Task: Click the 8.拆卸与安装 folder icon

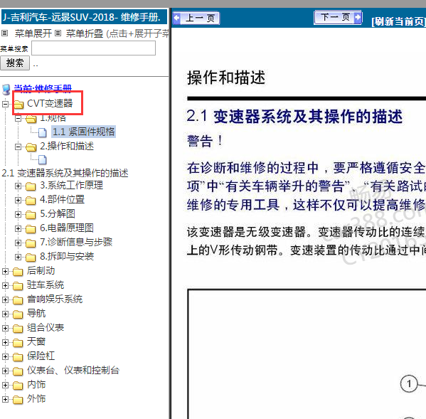Action: click(31, 257)
